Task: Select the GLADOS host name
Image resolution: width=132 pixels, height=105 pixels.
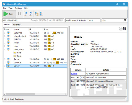Action: pyautogui.click(x=17, y=63)
